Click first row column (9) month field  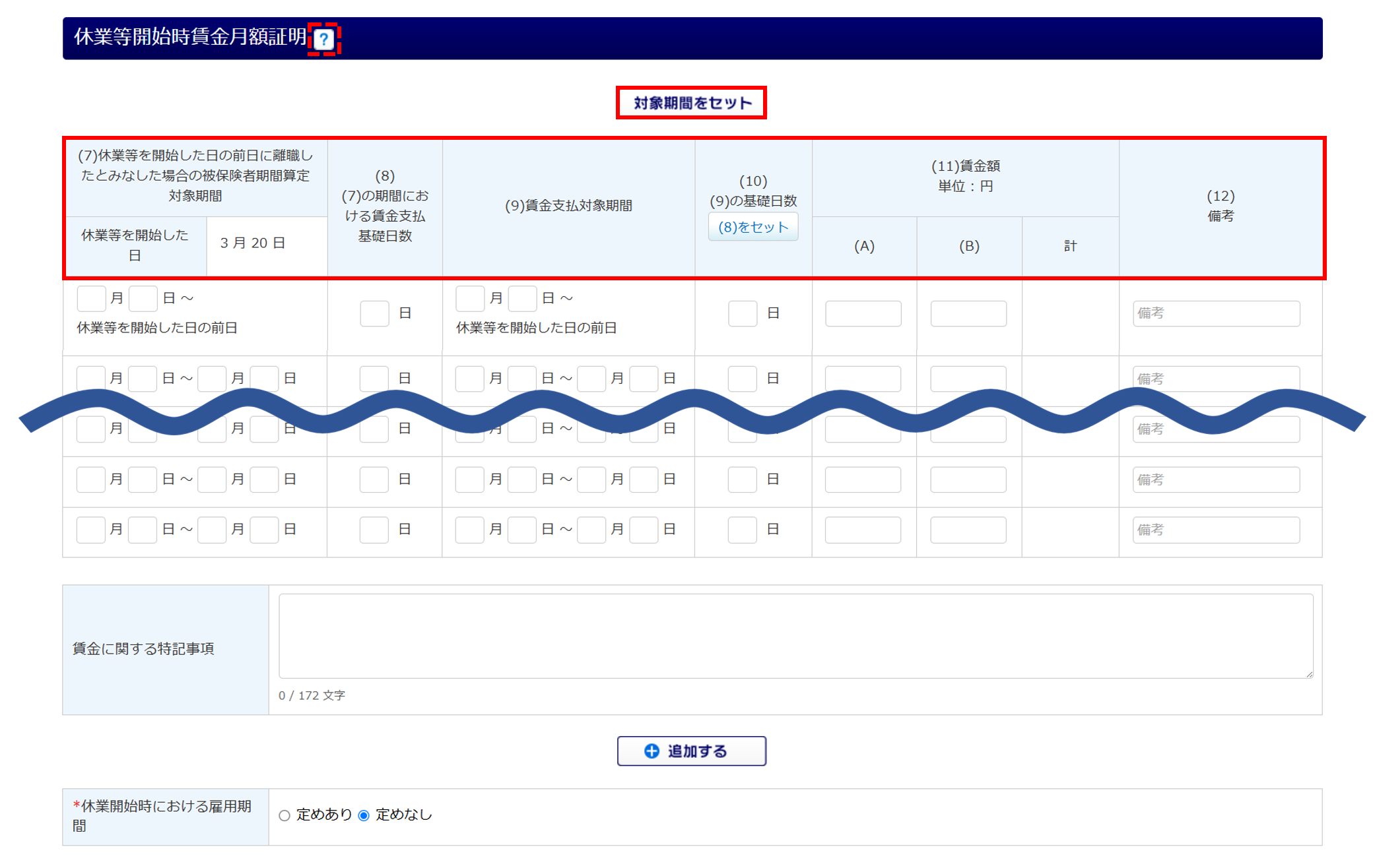[x=470, y=298]
